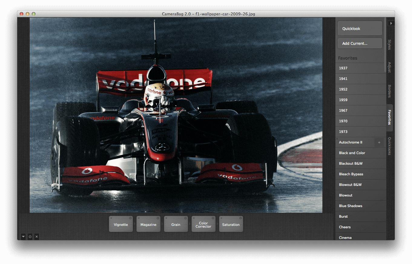Select the Cinema style
This screenshot has height=264, width=412.
tap(361, 236)
